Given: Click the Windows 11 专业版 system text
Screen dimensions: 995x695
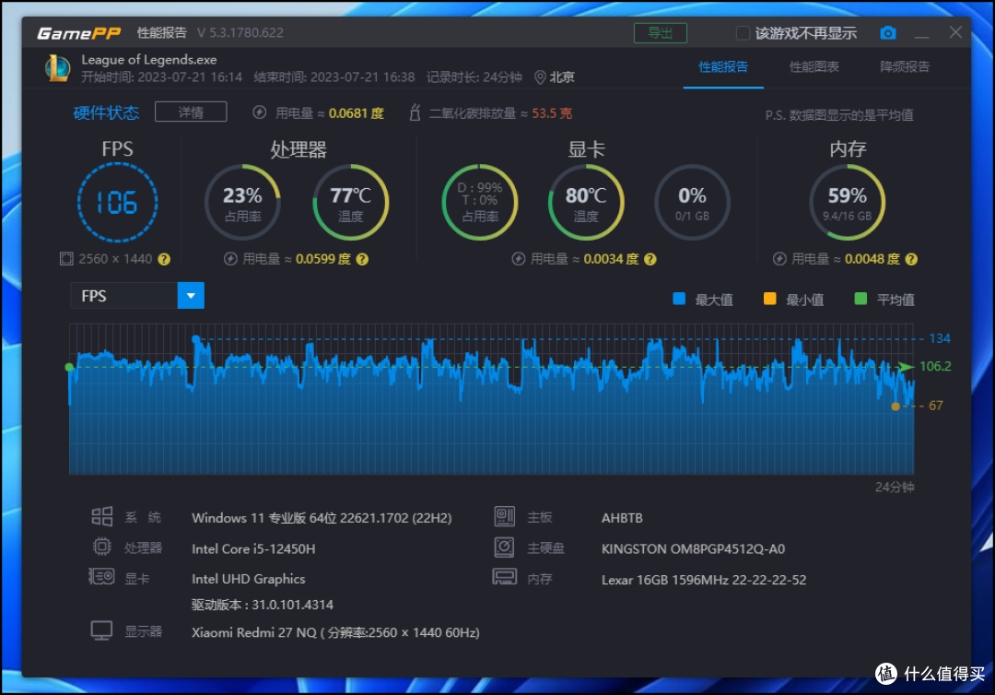Looking at the screenshot, I should coord(322,518).
